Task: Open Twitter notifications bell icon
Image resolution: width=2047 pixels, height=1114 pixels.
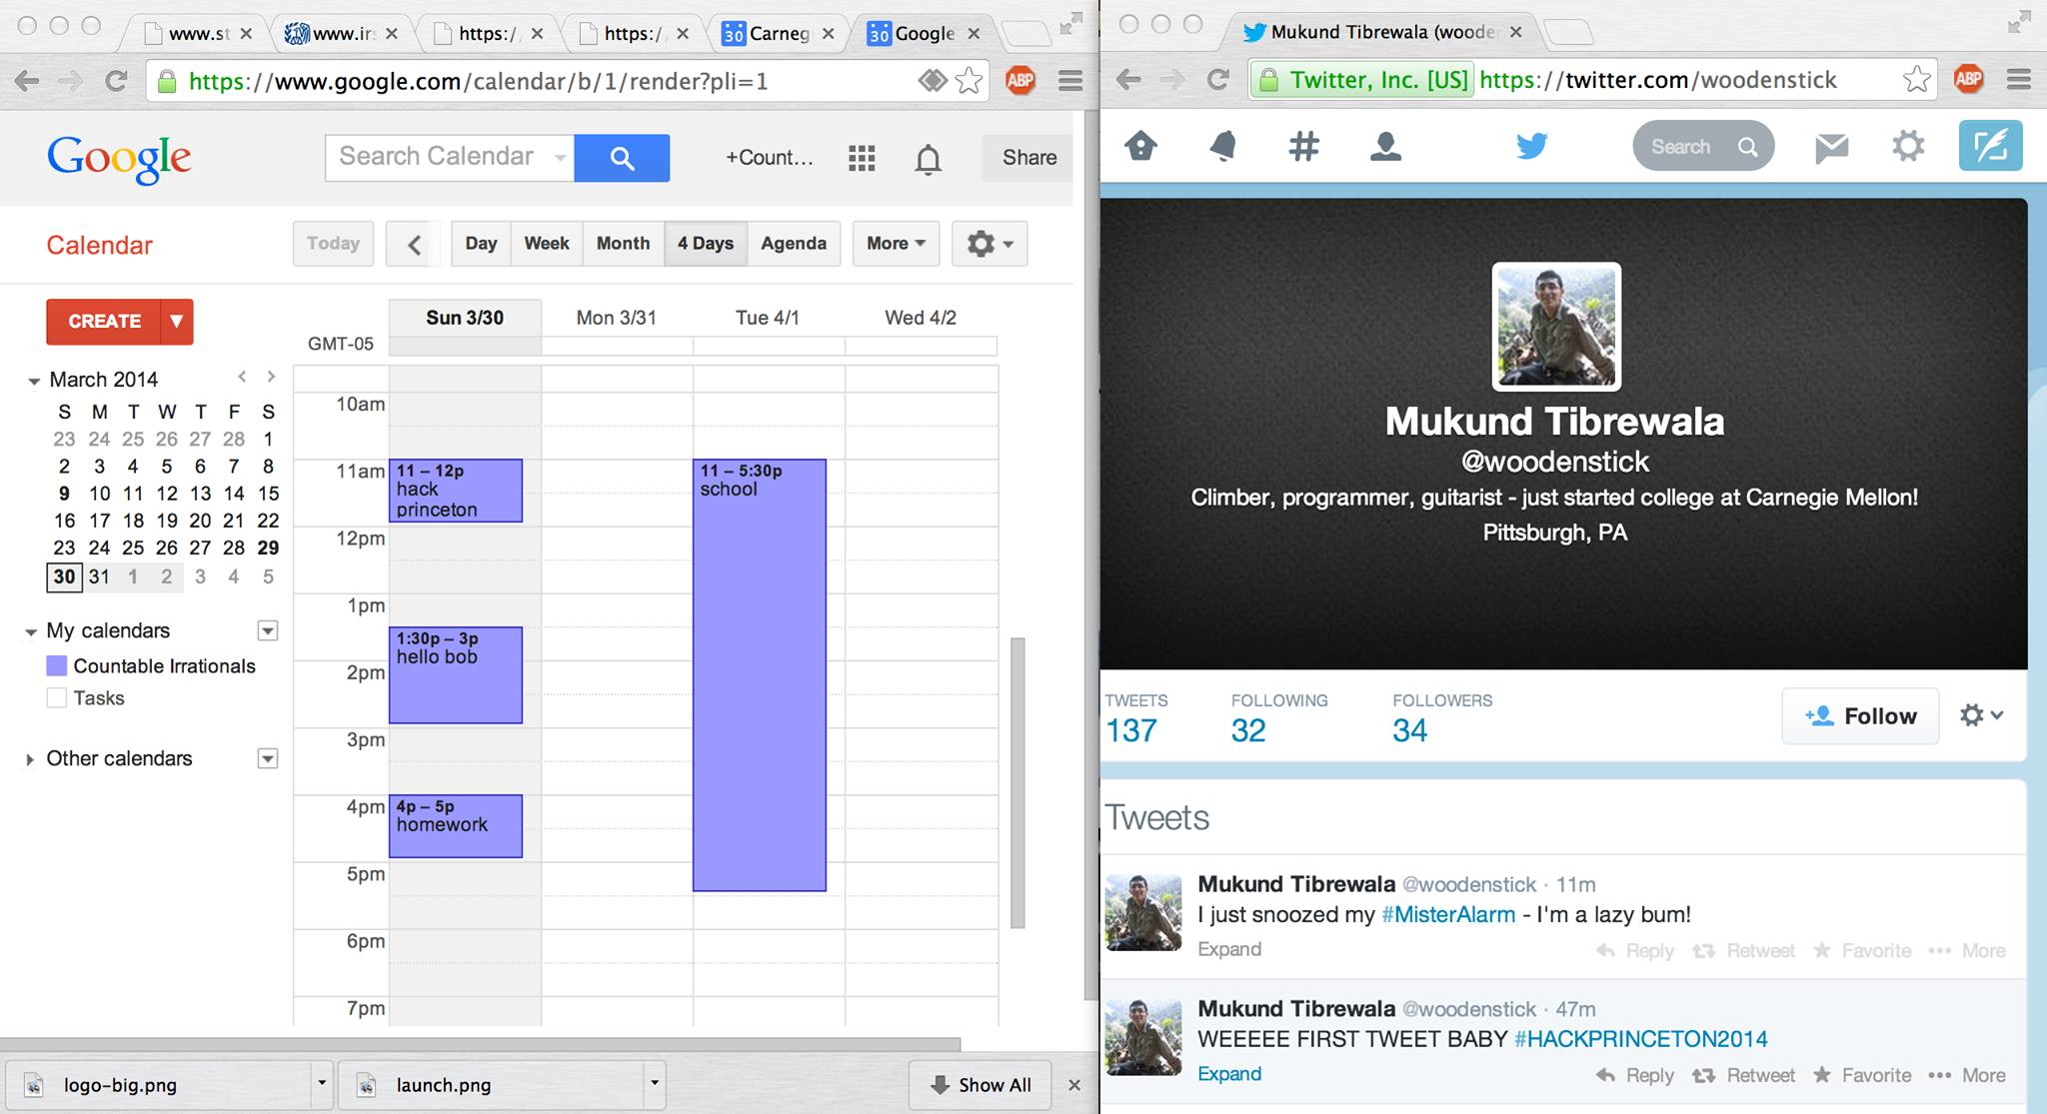Action: click(x=1221, y=147)
